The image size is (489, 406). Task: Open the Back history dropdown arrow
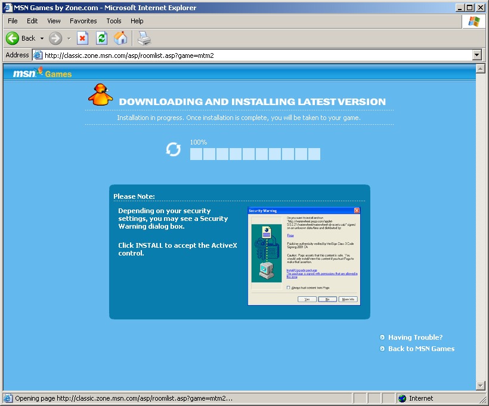42,38
